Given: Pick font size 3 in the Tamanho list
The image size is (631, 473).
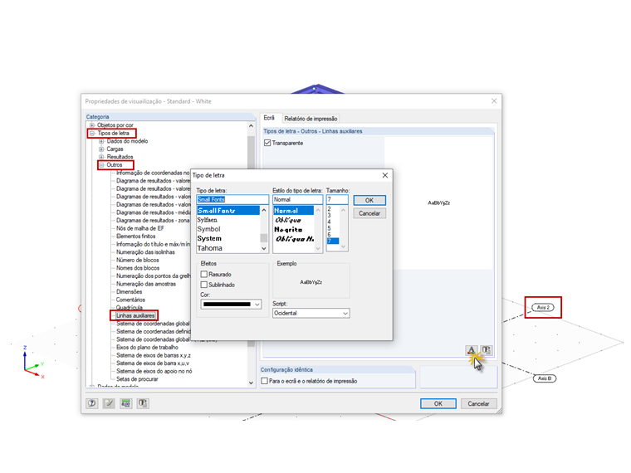Looking at the screenshot, I should pyautogui.click(x=329, y=216).
